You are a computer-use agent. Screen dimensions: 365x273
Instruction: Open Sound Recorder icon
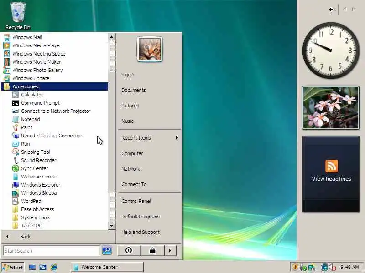(16, 160)
